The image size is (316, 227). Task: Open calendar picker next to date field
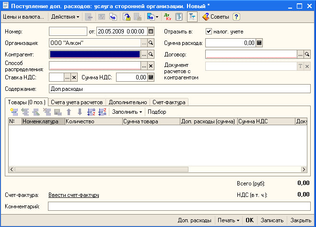click(151, 32)
